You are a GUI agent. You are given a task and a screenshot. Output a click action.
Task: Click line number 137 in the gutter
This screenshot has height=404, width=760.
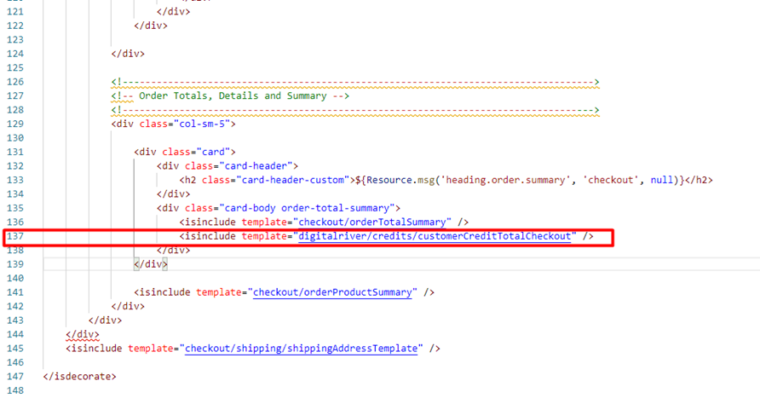point(17,236)
